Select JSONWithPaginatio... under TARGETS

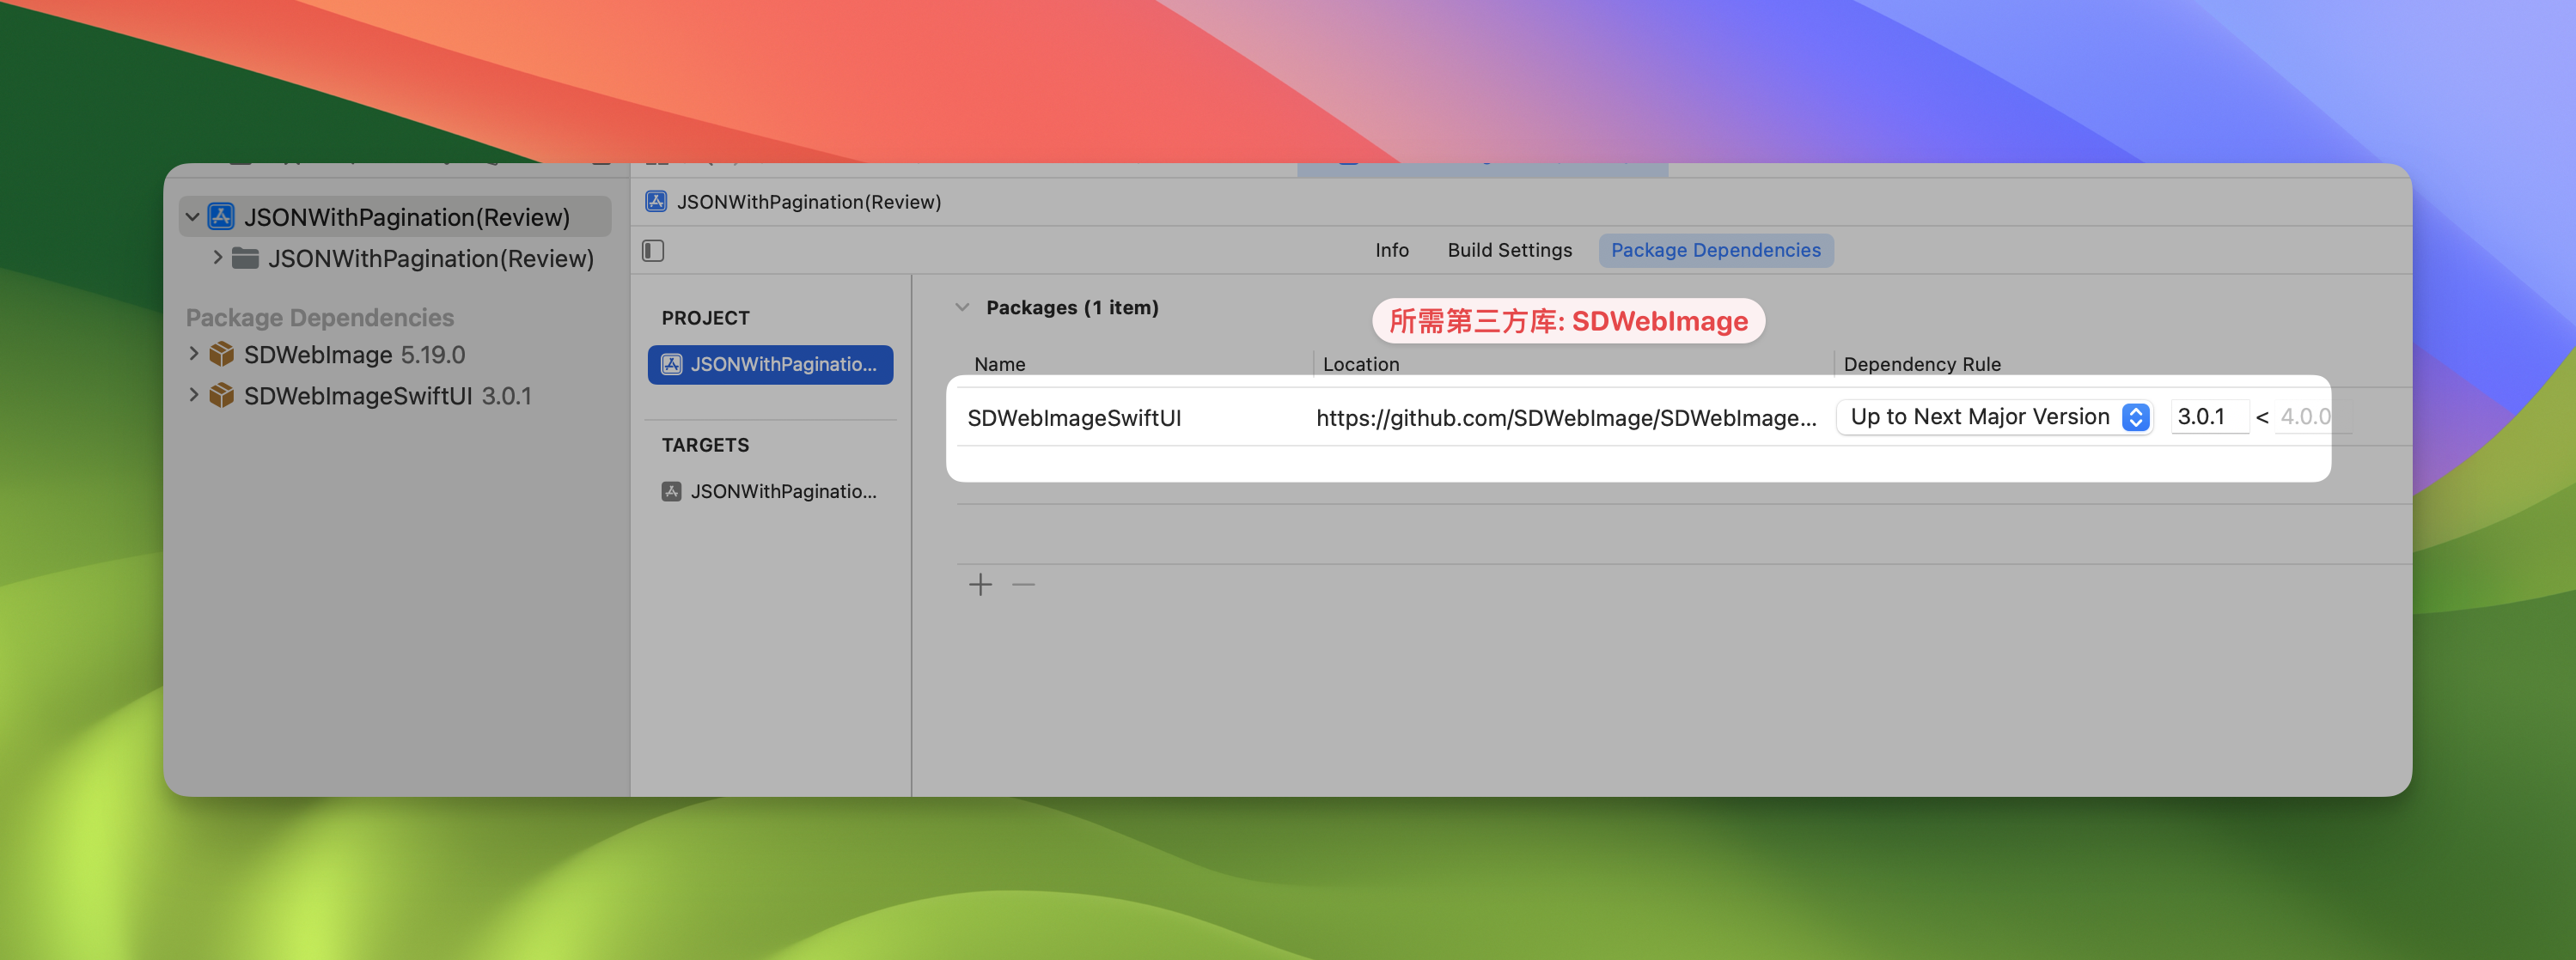[x=770, y=490]
